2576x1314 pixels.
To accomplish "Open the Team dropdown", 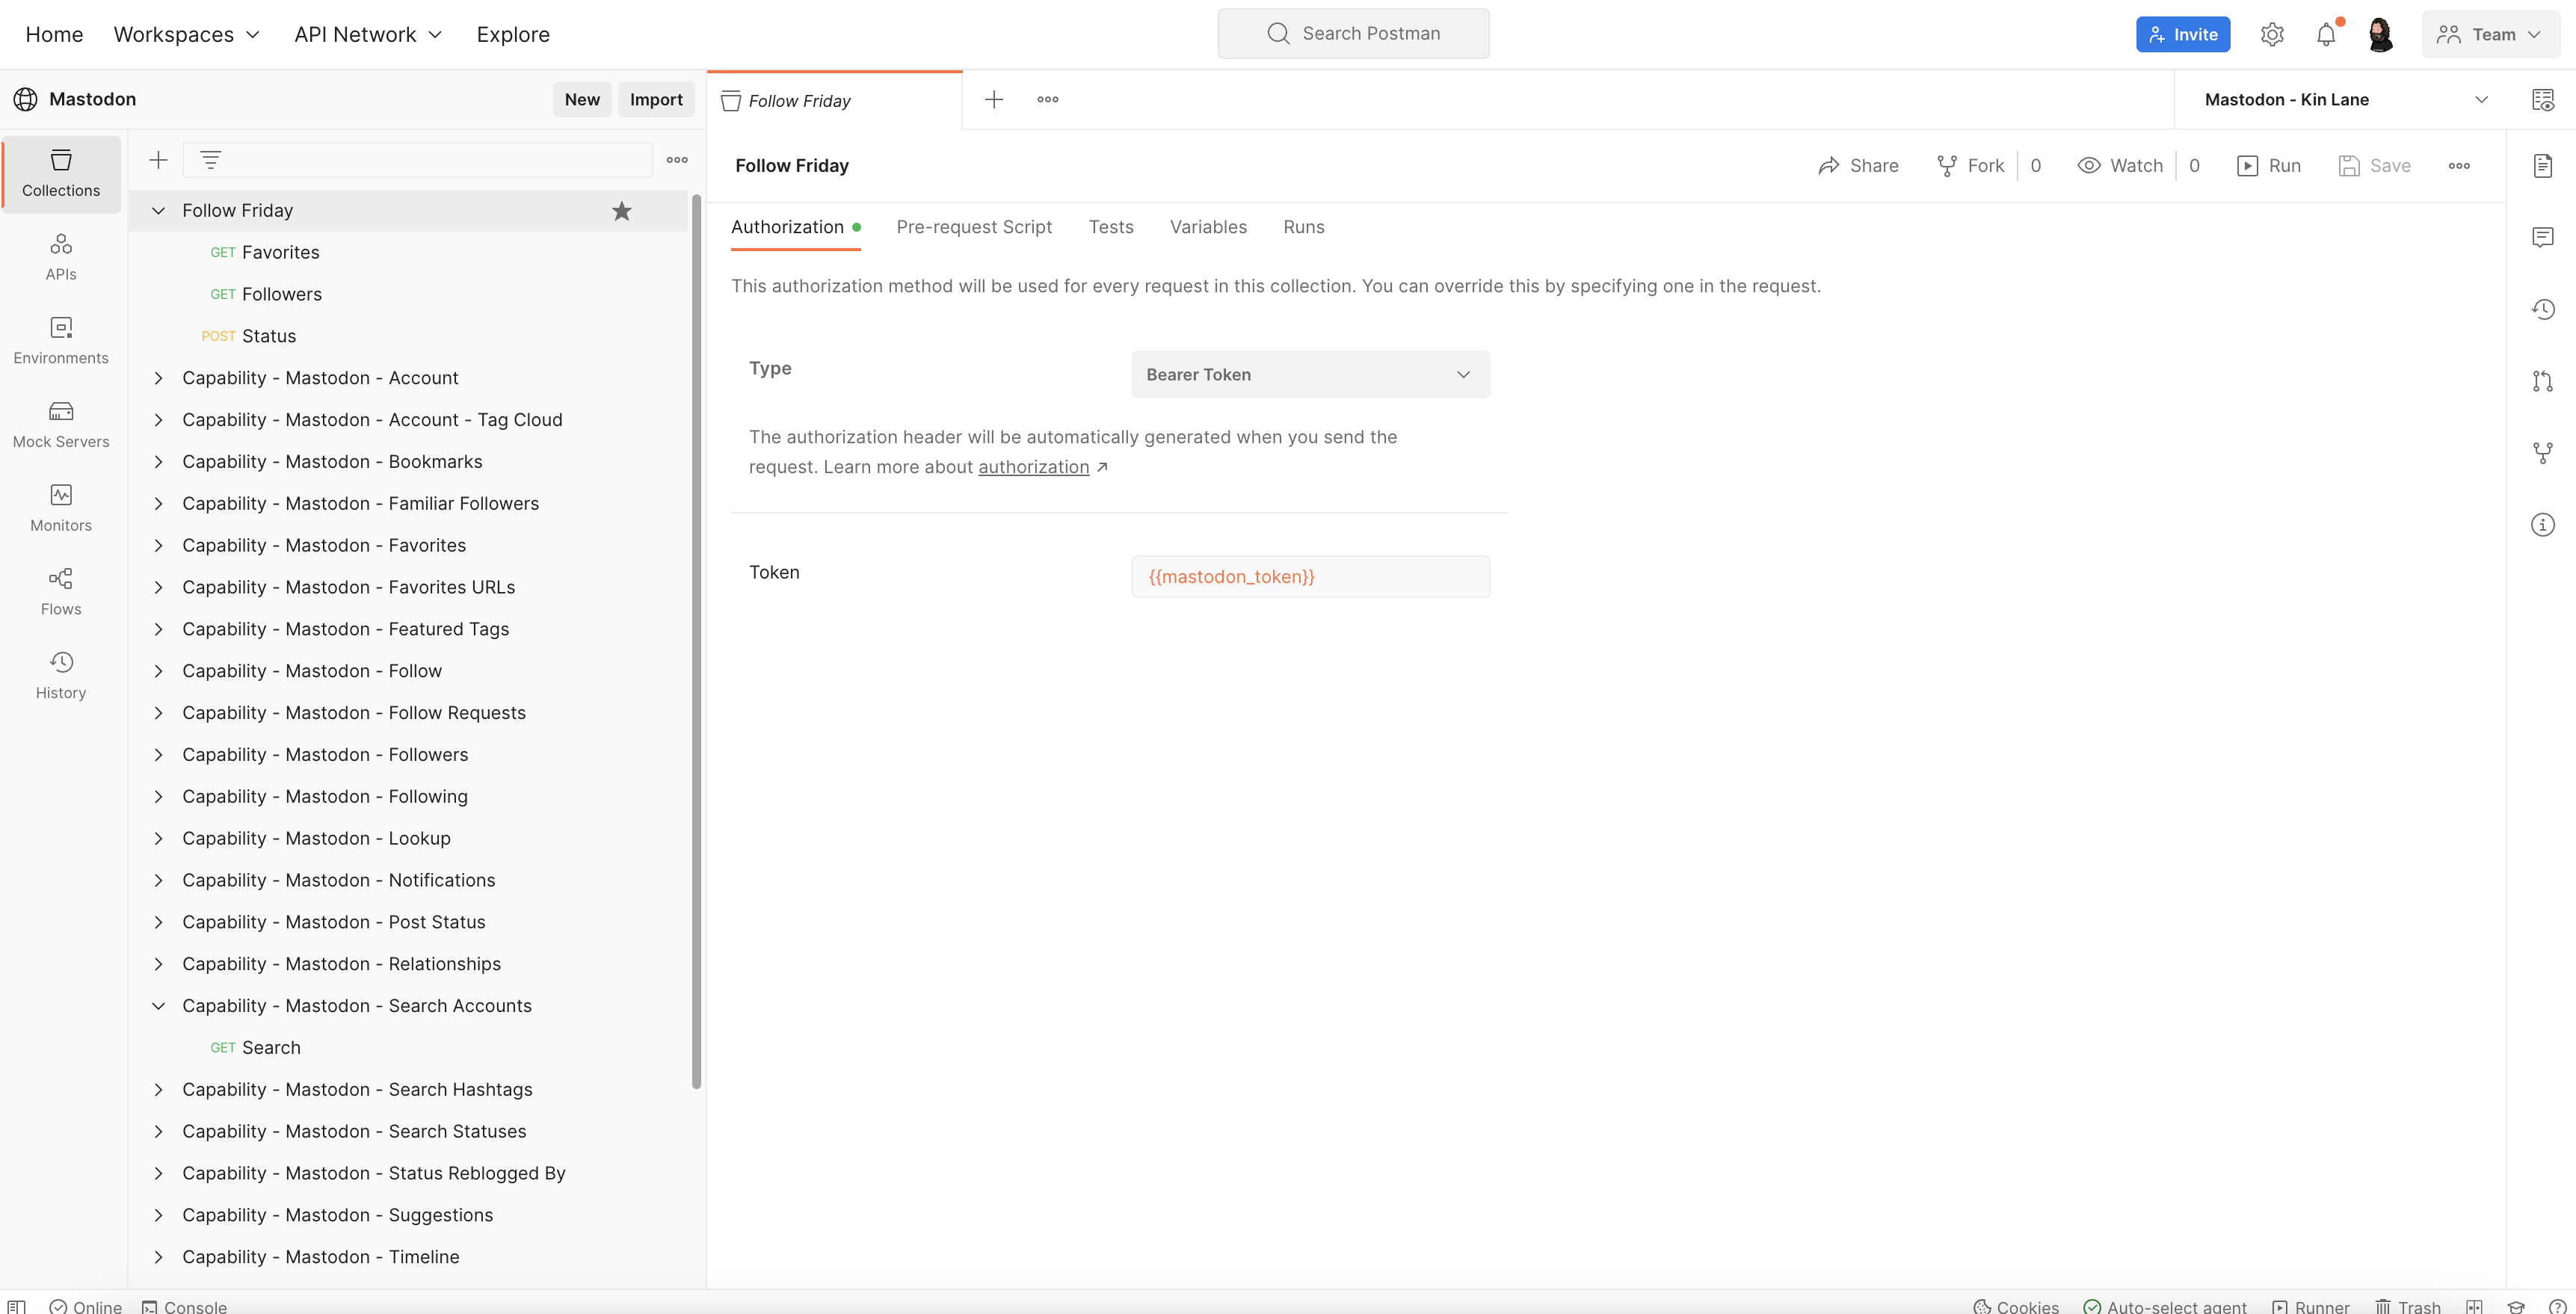I will [2490, 34].
